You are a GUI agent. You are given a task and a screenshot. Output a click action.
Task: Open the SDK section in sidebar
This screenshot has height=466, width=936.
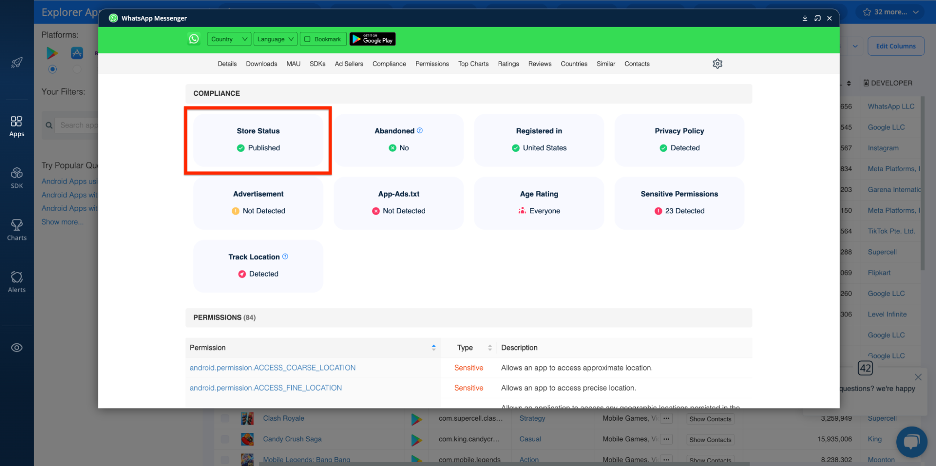pos(17,178)
